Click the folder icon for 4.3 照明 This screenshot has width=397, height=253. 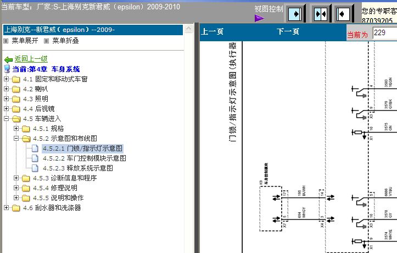pyautogui.click(x=16, y=99)
